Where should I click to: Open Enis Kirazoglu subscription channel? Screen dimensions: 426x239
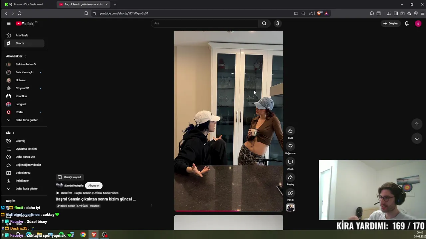pos(24,72)
